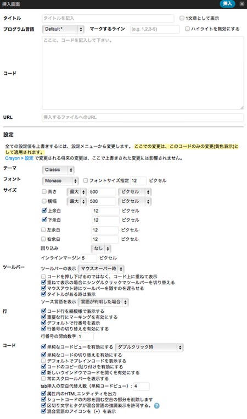Image resolution: width=247 pixels, height=419 pixels.
Task: Click the URL input field
Action: (x=143, y=117)
